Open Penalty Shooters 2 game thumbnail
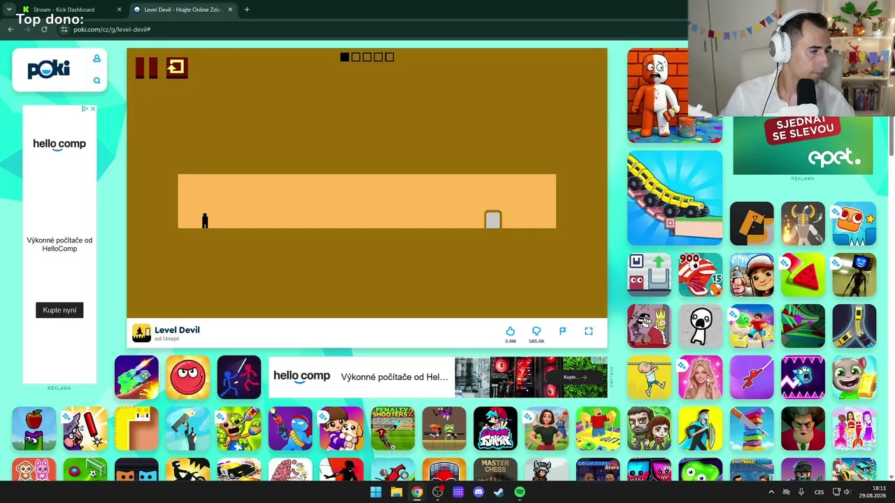Screen dimensions: 895x503 pyautogui.click(x=393, y=429)
